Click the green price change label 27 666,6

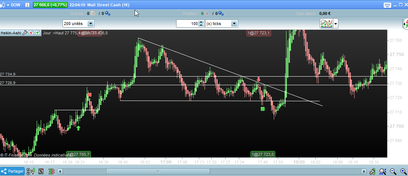pyautogui.click(x=50, y=5)
